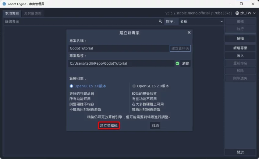Focus the 篩選專案 filter field
This screenshot has width=259, height=159.
click(83, 21)
